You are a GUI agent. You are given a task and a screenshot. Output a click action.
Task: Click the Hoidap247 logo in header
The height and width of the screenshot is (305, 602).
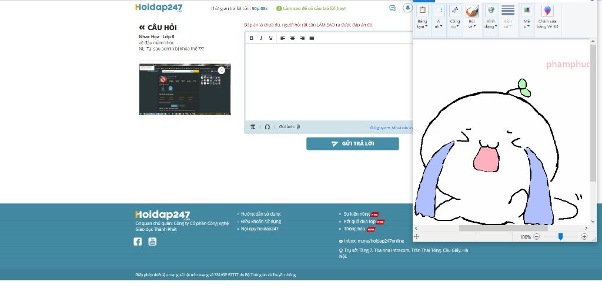[159, 8]
